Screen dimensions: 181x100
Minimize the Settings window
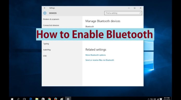(129, 8)
